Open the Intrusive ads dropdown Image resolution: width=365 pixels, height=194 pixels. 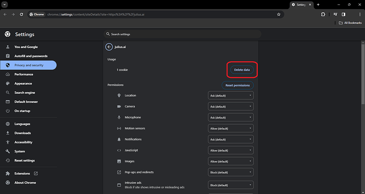[x=231, y=185]
